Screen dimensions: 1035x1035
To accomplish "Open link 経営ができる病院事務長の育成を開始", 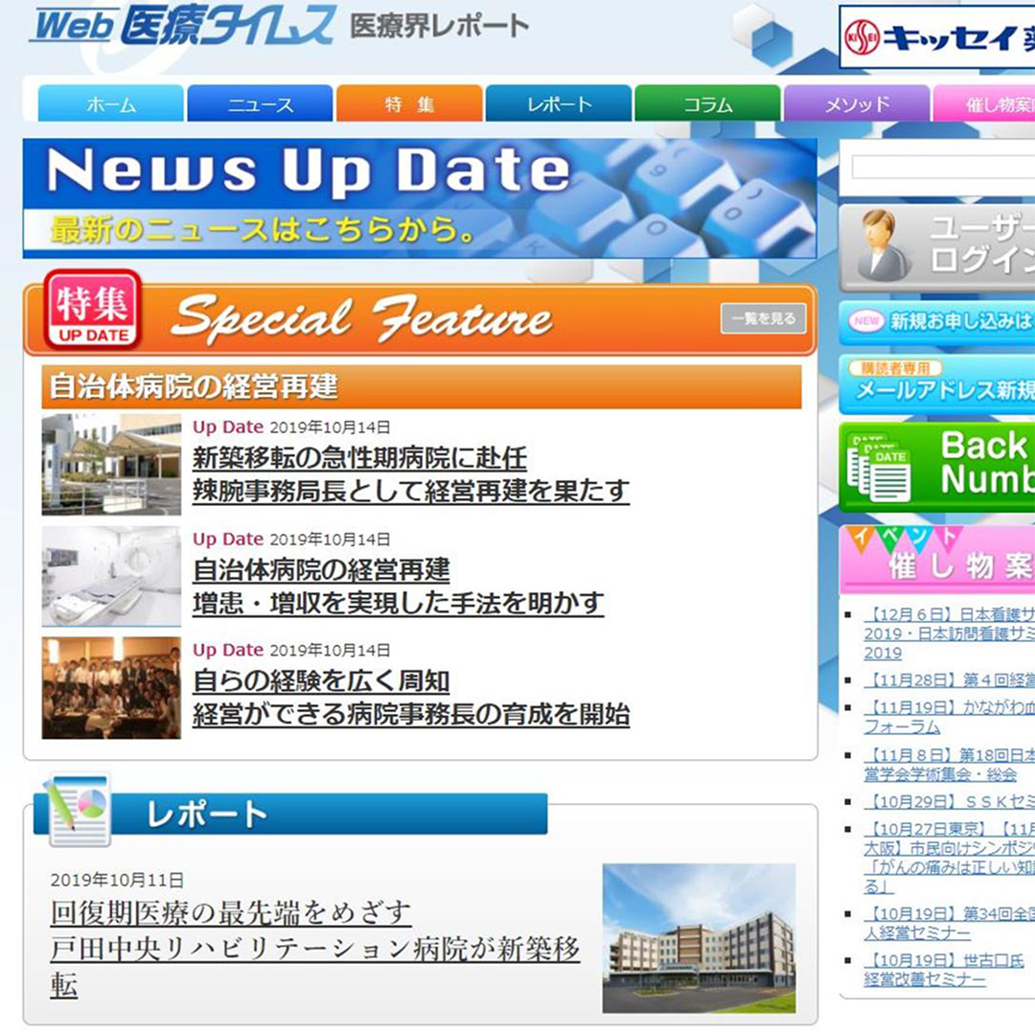I will point(410,714).
